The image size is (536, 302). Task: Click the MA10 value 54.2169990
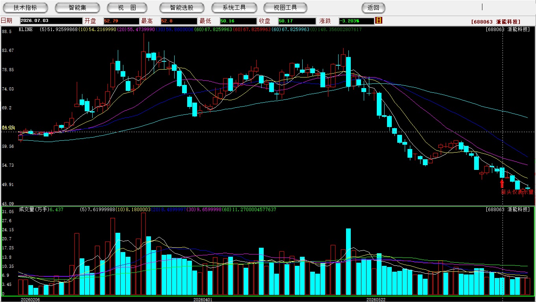[x=102, y=29]
